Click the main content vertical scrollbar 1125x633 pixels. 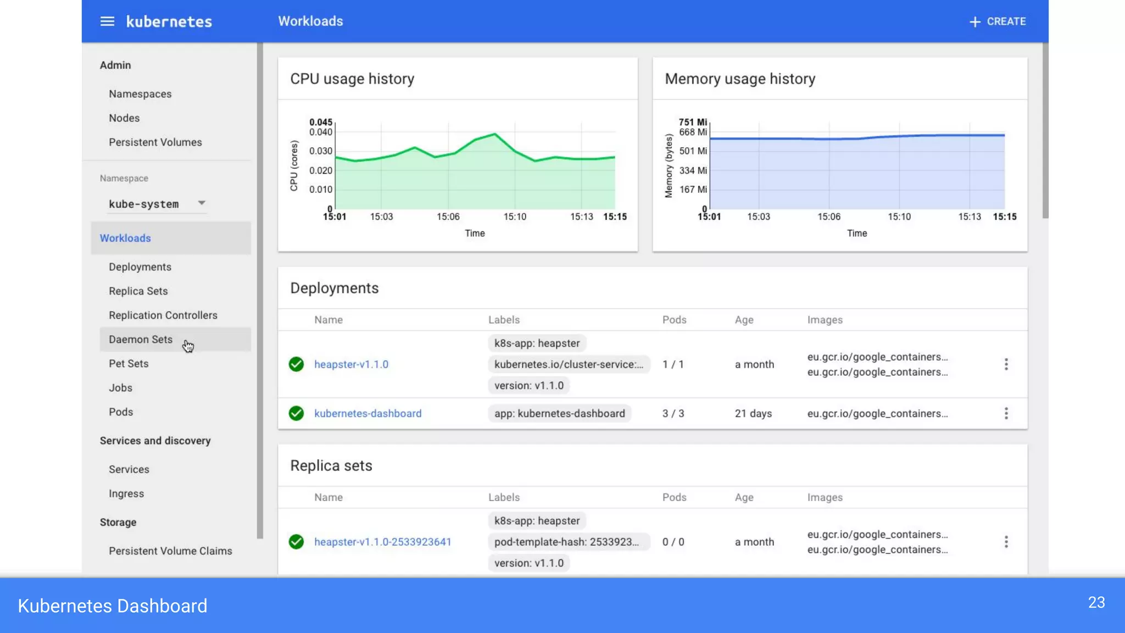(x=1045, y=131)
